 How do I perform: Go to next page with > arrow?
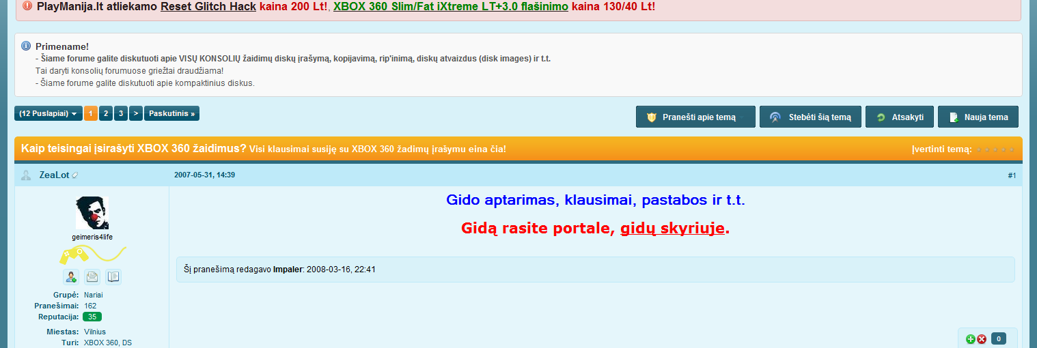pos(136,113)
